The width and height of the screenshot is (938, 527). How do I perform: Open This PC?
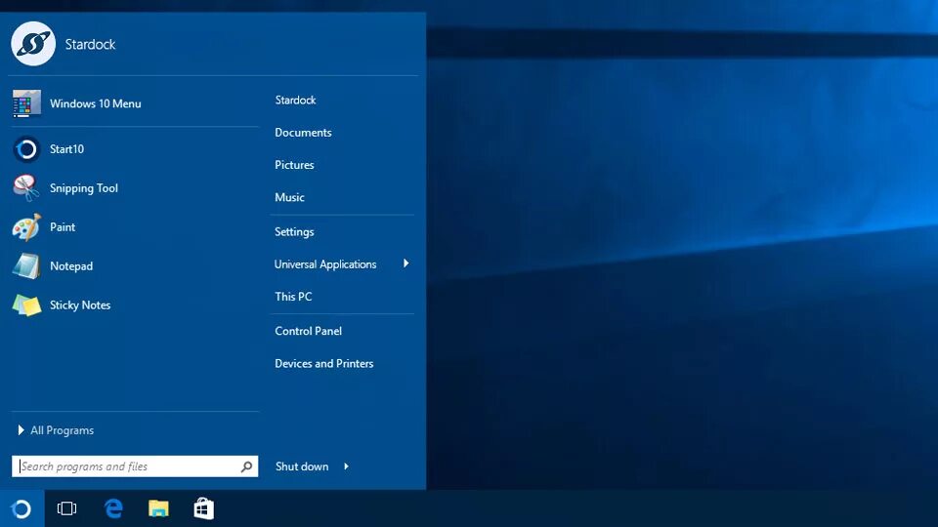[x=293, y=297]
